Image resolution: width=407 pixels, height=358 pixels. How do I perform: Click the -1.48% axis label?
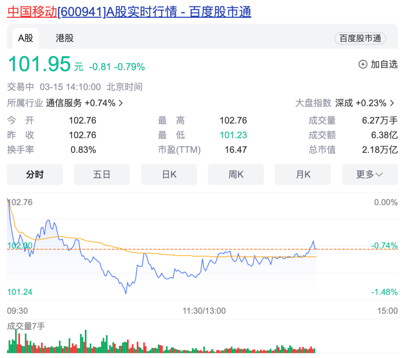click(384, 292)
